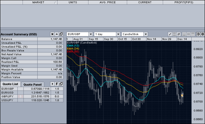Click the red down arrow beside GBP/JPY
Image resolution: width=205 pixels, height=124 pixels.
[21, 97]
